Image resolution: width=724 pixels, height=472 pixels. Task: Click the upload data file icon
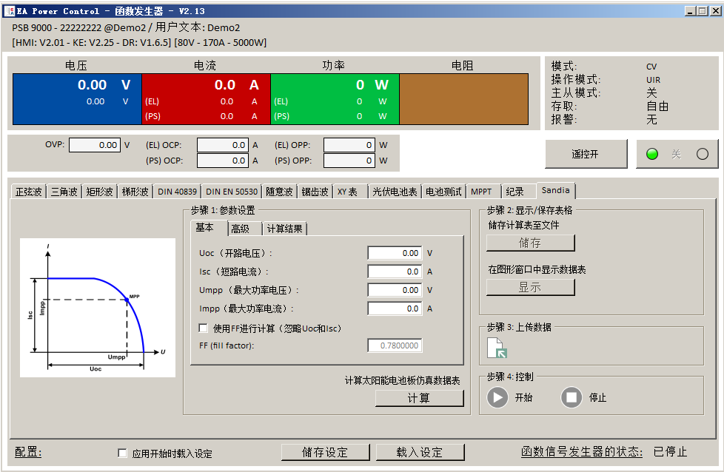497,348
